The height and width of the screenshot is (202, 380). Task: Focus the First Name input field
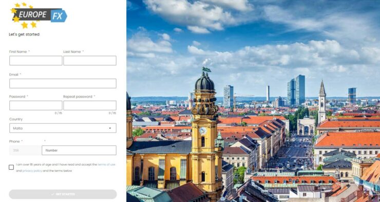click(36, 61)
